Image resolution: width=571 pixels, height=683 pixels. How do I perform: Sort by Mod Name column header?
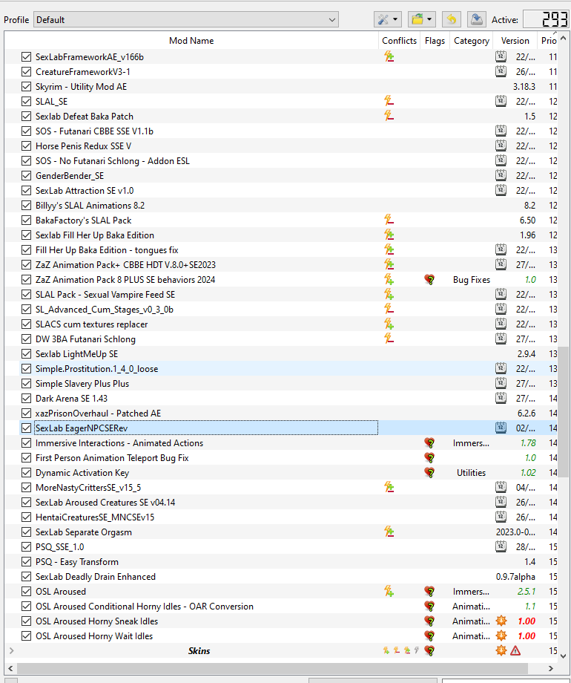[191, 41]
